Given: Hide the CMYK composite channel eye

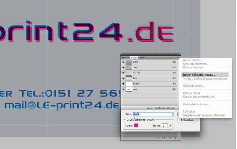Looking at the screenshot, I should point(123,62).
